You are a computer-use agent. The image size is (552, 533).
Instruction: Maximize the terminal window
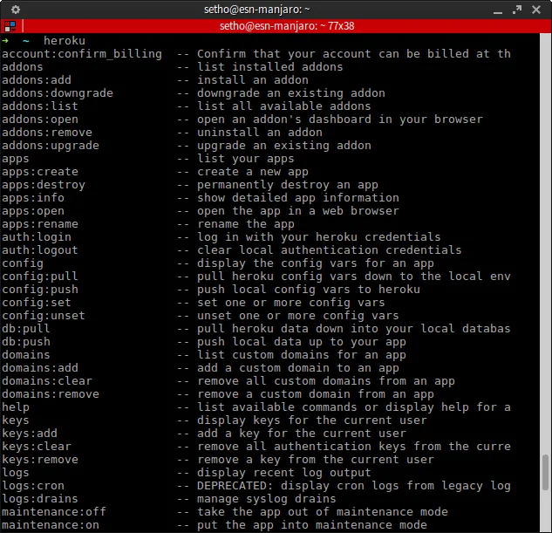pos(517,10)
